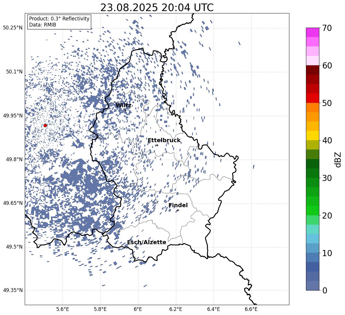Click the Wiltz city label
Image resolution: width=345 pixels, height=315 pixels.
click(124, 105)
